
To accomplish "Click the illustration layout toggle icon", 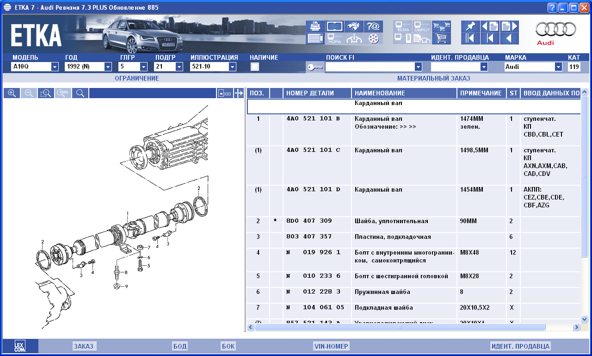I will [225, 93].
